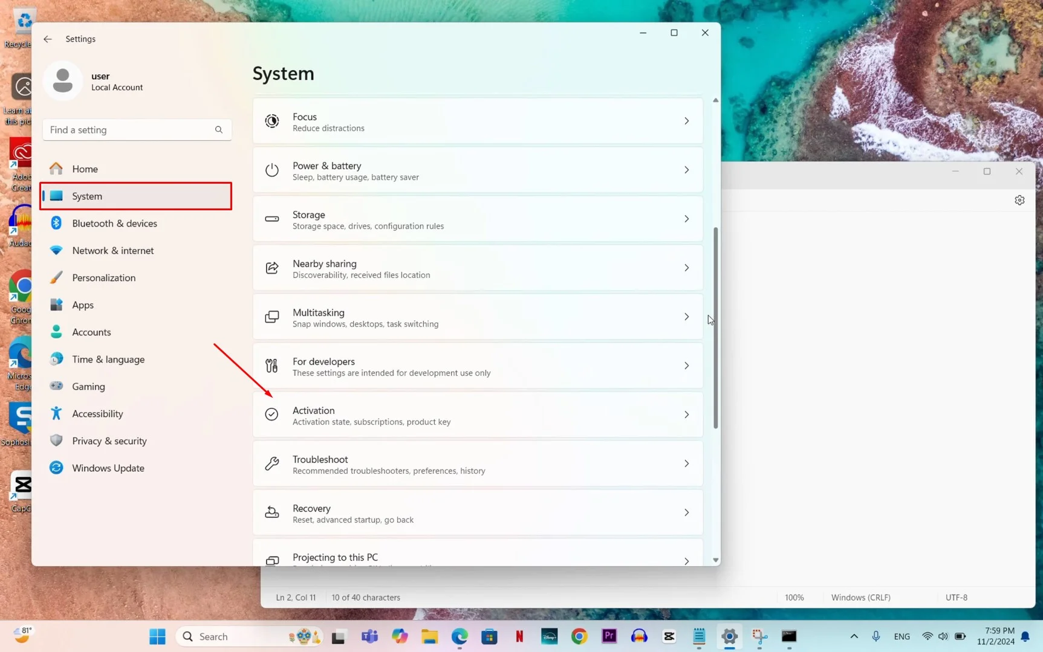Click the Storage drive icon
Screen dimensions: 1043x652
[272, 219]
